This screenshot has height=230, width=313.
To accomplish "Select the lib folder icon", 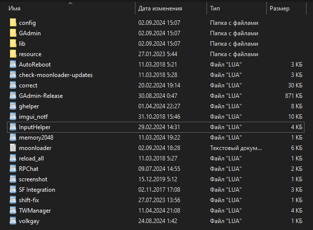I will pyautogui.click(x=13, y=44).
